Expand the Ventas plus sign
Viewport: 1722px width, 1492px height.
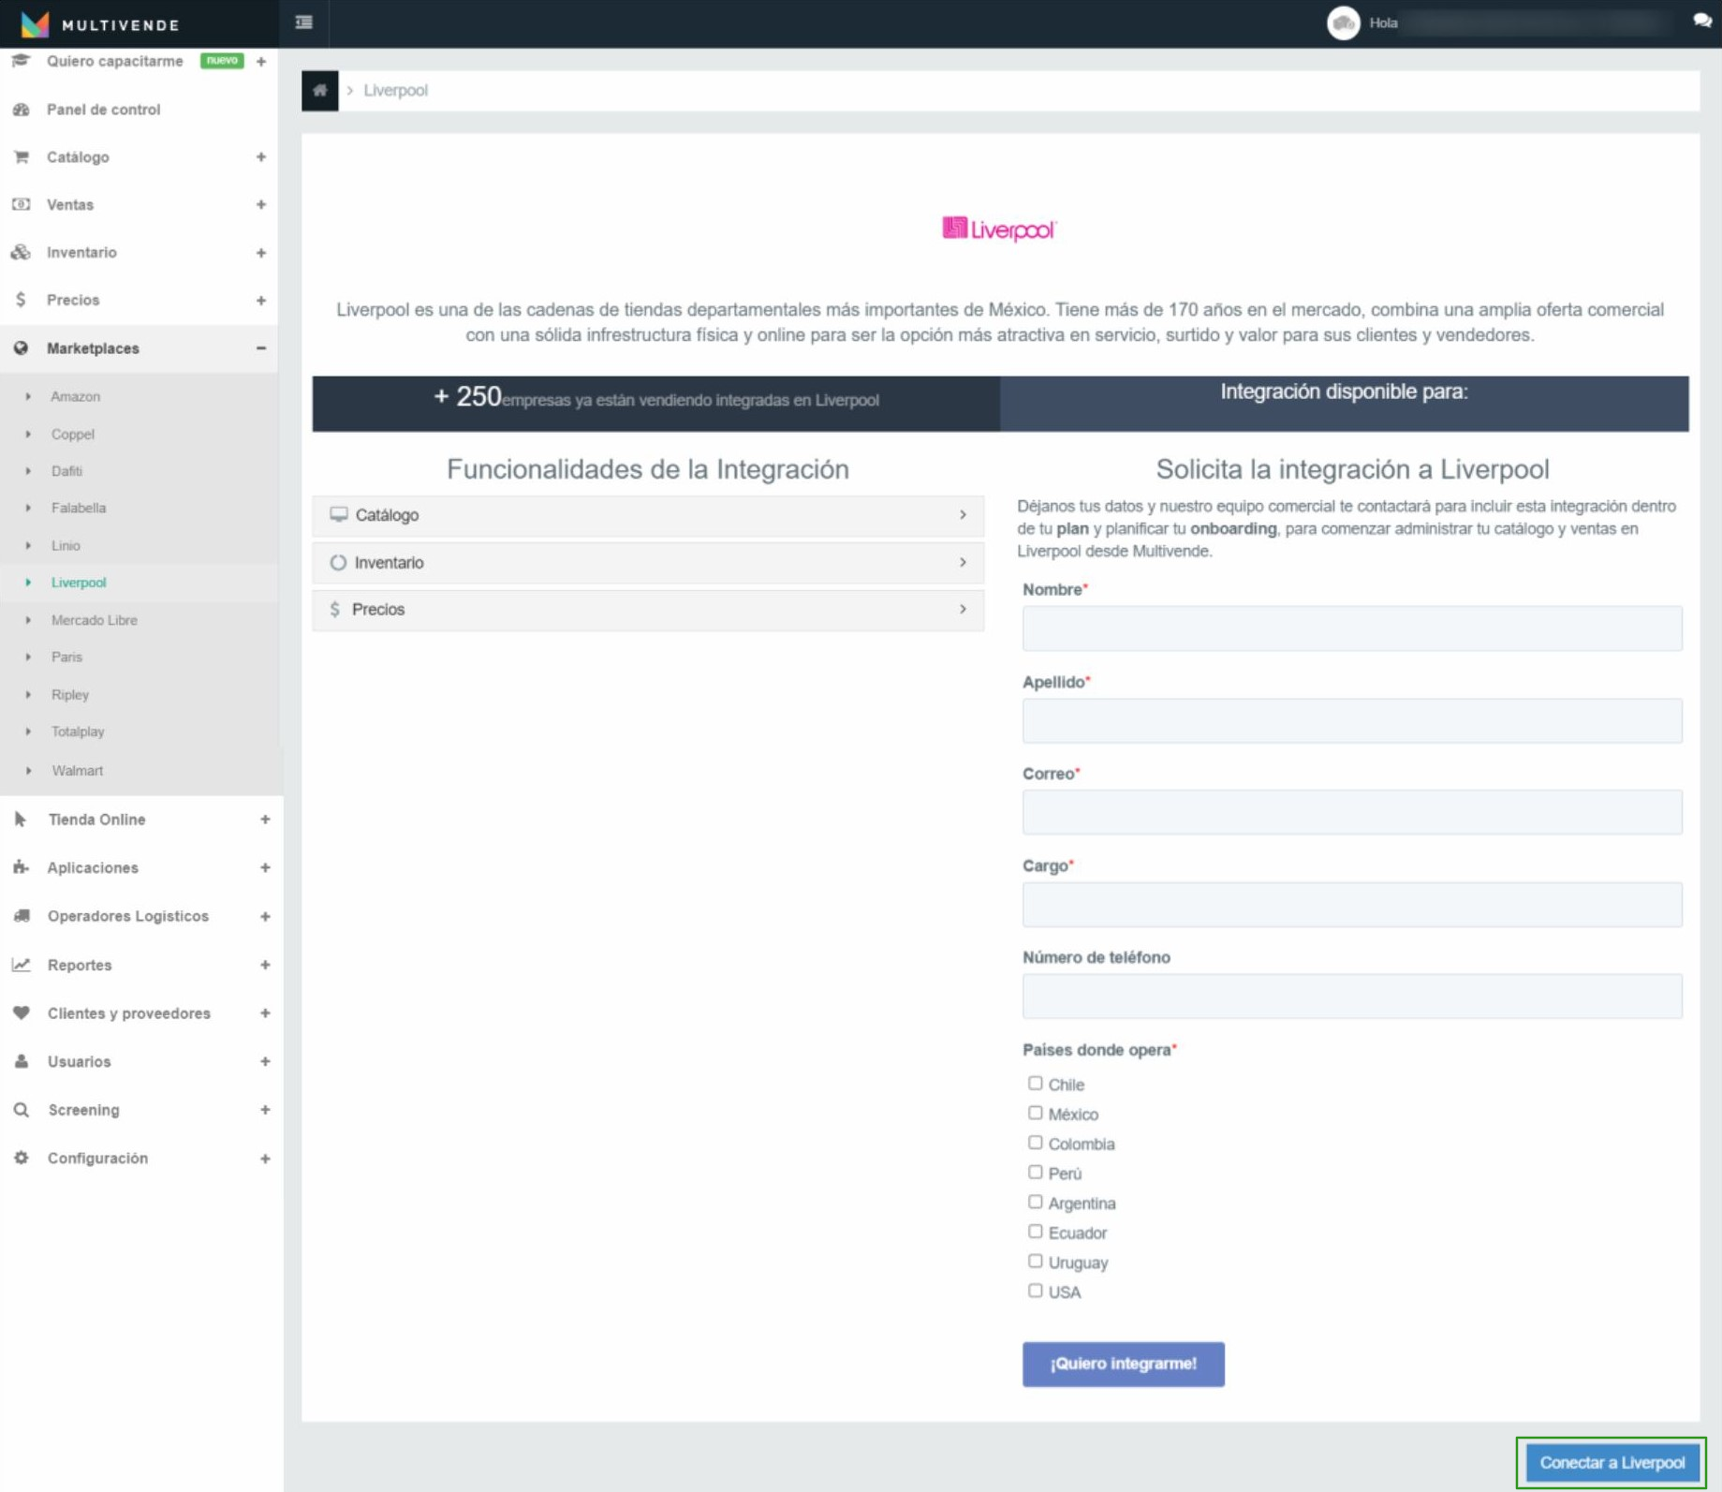[261, 205]
